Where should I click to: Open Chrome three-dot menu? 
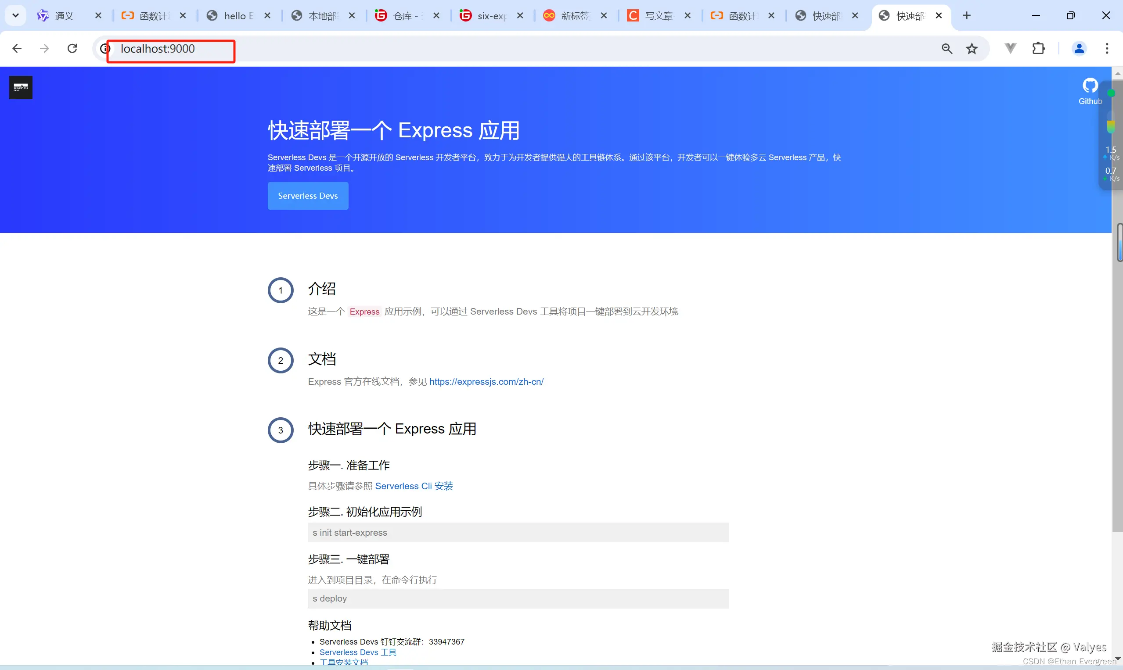pos(1107,48)
